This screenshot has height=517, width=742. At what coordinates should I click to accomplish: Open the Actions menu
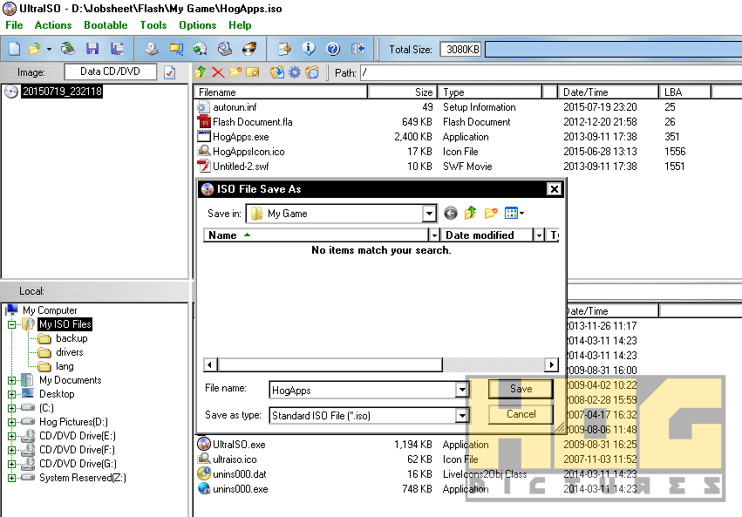coord(53,25)
